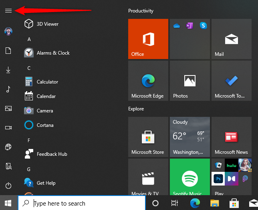
Task: Click the Windows Start button
Action: coord(8,203)
